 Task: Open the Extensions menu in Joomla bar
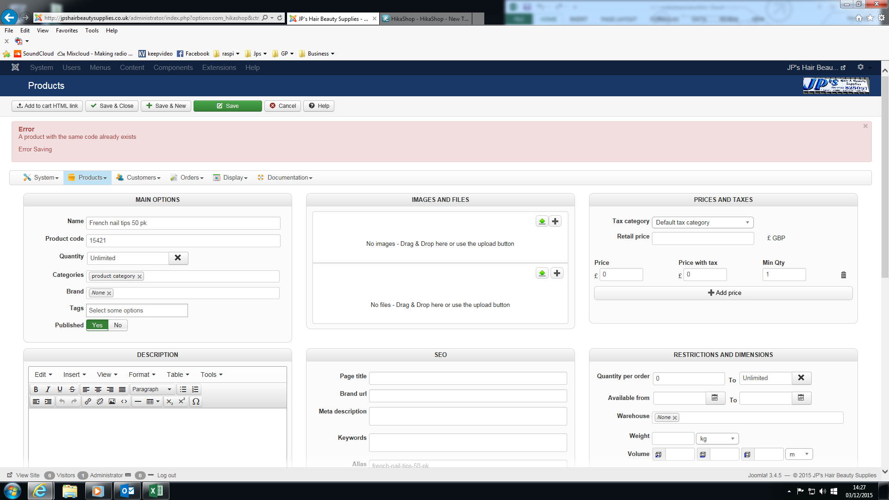point(219,68)
